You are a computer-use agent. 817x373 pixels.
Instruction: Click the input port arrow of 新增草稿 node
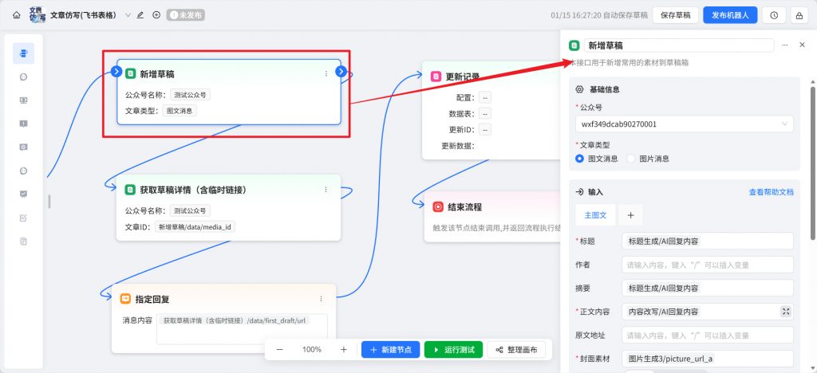(x=116, y=71)
